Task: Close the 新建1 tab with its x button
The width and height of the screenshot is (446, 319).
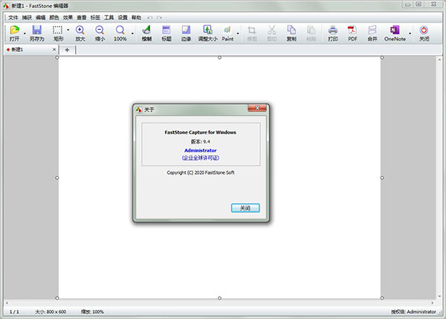Action: [54, 50]
